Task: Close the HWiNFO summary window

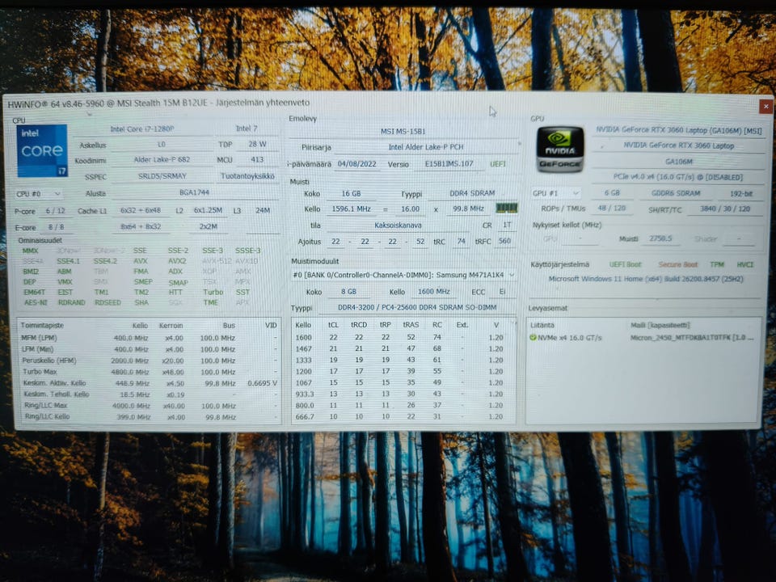Action: point(765,106)
